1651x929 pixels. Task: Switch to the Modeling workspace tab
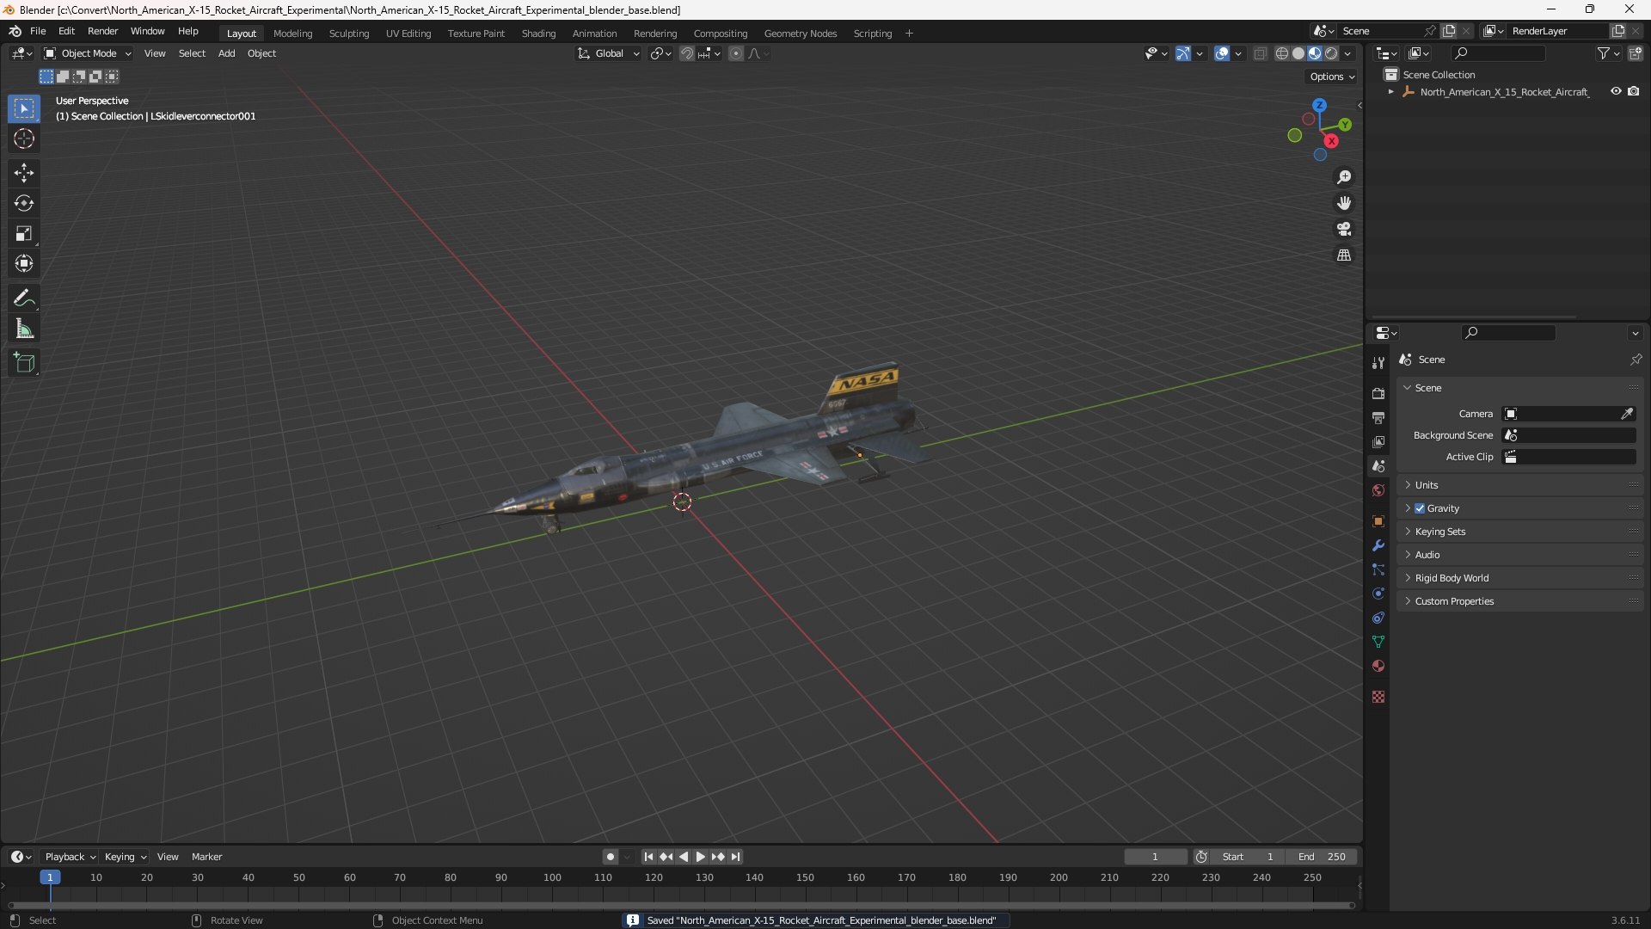coord(292,34)
